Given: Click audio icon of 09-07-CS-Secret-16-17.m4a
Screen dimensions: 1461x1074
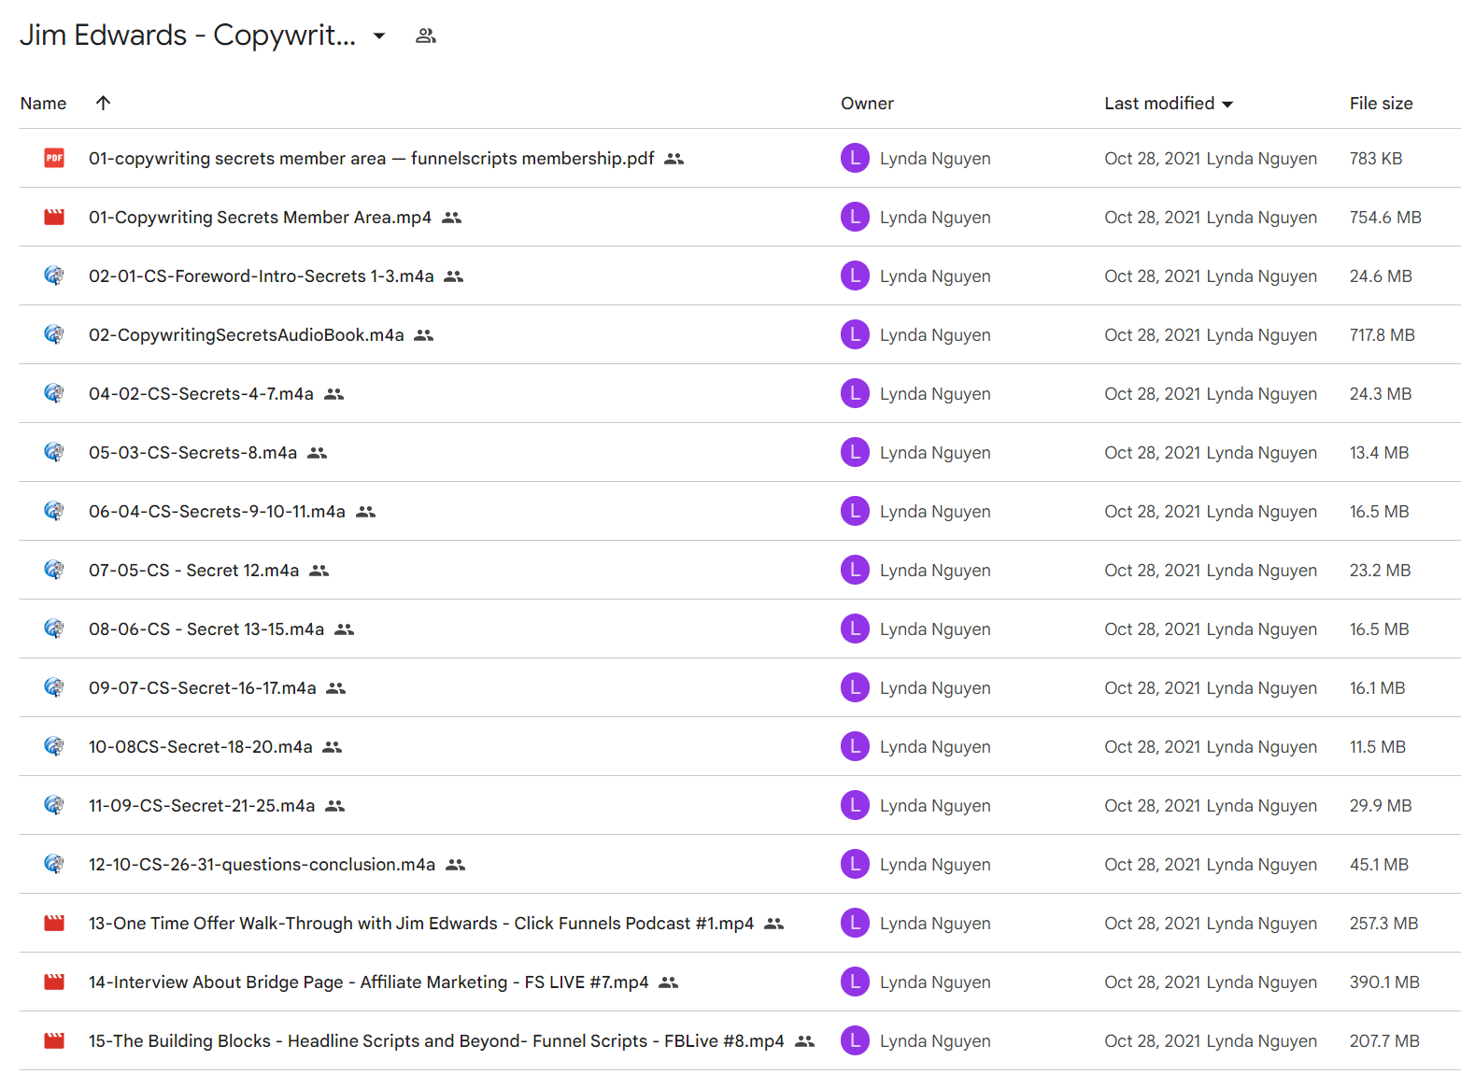Looking at the screenshot, I should coord(54,688).
